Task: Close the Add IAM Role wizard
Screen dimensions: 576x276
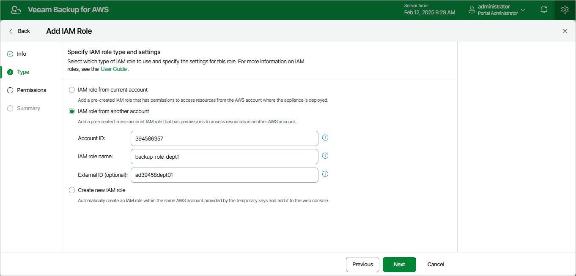Action: coord(565,31)
